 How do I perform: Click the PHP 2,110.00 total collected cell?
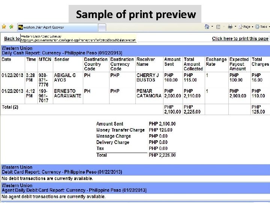point(192,93)
